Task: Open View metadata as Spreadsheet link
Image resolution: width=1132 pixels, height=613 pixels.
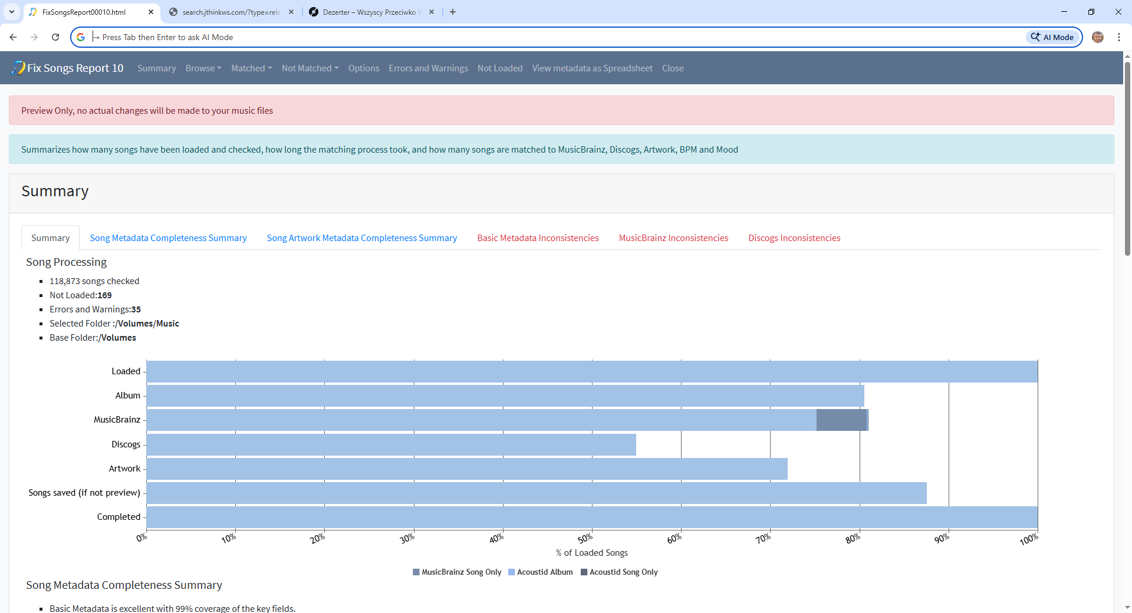Action: click(x=592, y=68)
